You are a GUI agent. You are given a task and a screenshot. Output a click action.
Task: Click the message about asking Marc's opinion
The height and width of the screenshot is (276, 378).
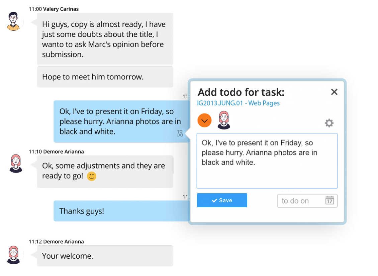[105, 39]
